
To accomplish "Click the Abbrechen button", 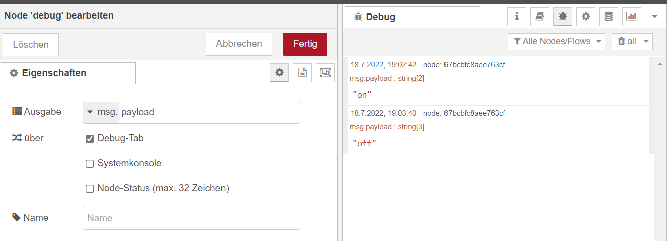I will tap(239, 44).
